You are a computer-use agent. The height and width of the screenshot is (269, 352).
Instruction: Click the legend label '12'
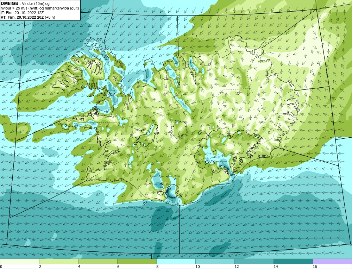tap(237, 267)
